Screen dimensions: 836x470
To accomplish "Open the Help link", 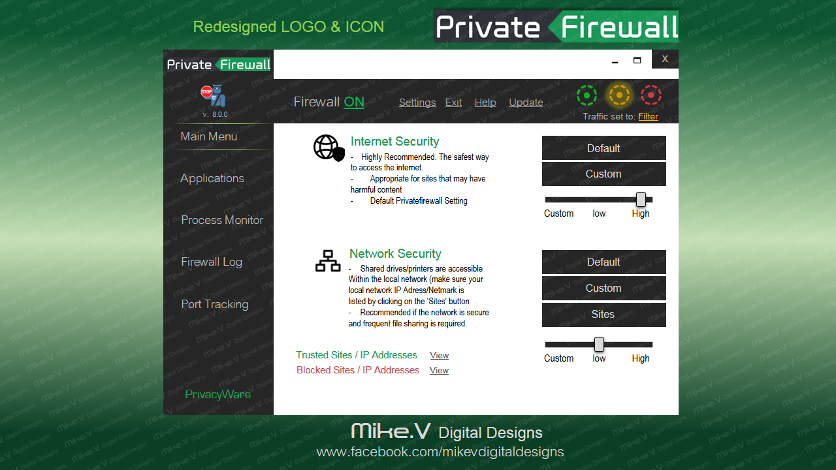I will click(x=485, y=102).
